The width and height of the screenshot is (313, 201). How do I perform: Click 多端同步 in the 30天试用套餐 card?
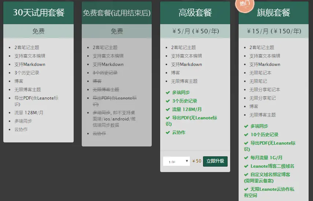pos(23,121)
